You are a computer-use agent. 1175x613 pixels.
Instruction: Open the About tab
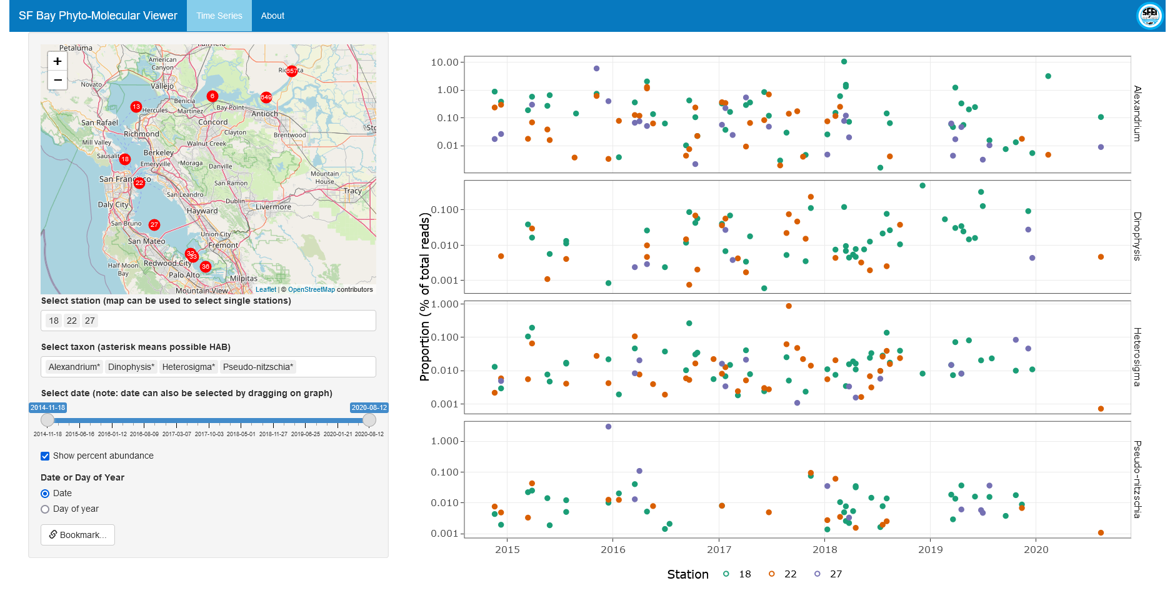[x=272, y=16]
